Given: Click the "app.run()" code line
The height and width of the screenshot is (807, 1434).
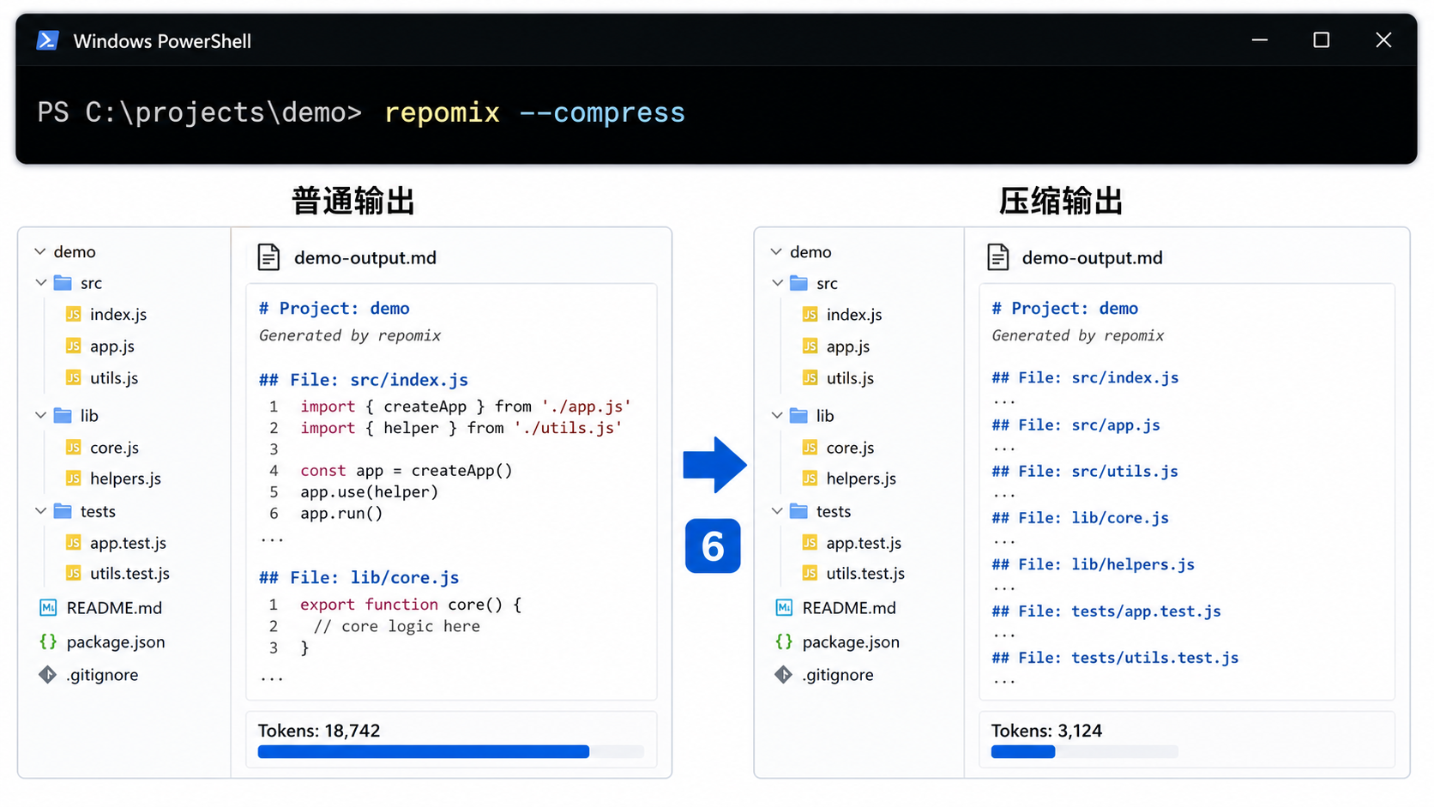Looking at the screenshot, I should [341, 514].
